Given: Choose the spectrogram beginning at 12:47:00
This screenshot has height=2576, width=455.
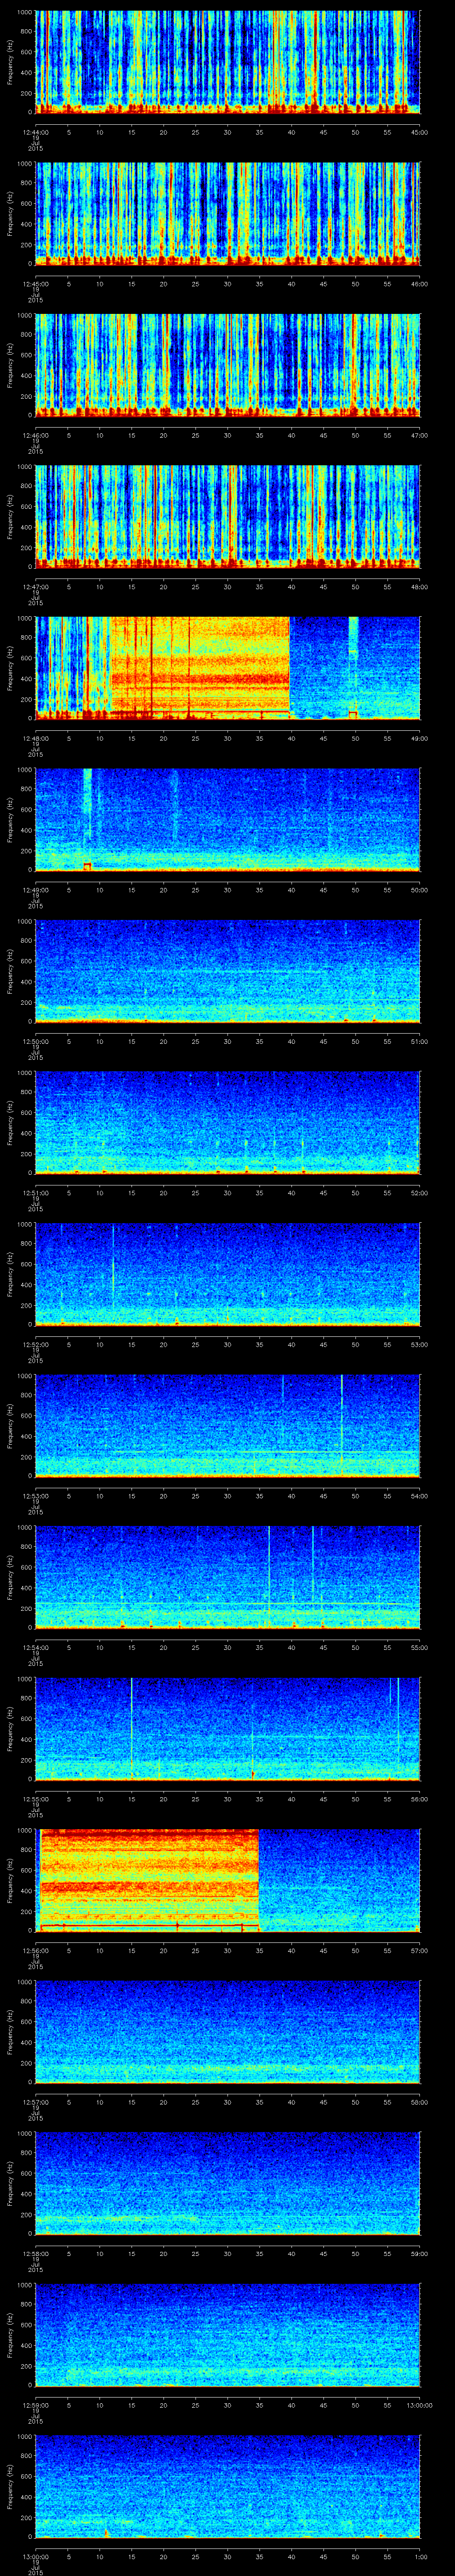Looking at the screenshot, I should (228, 516).
